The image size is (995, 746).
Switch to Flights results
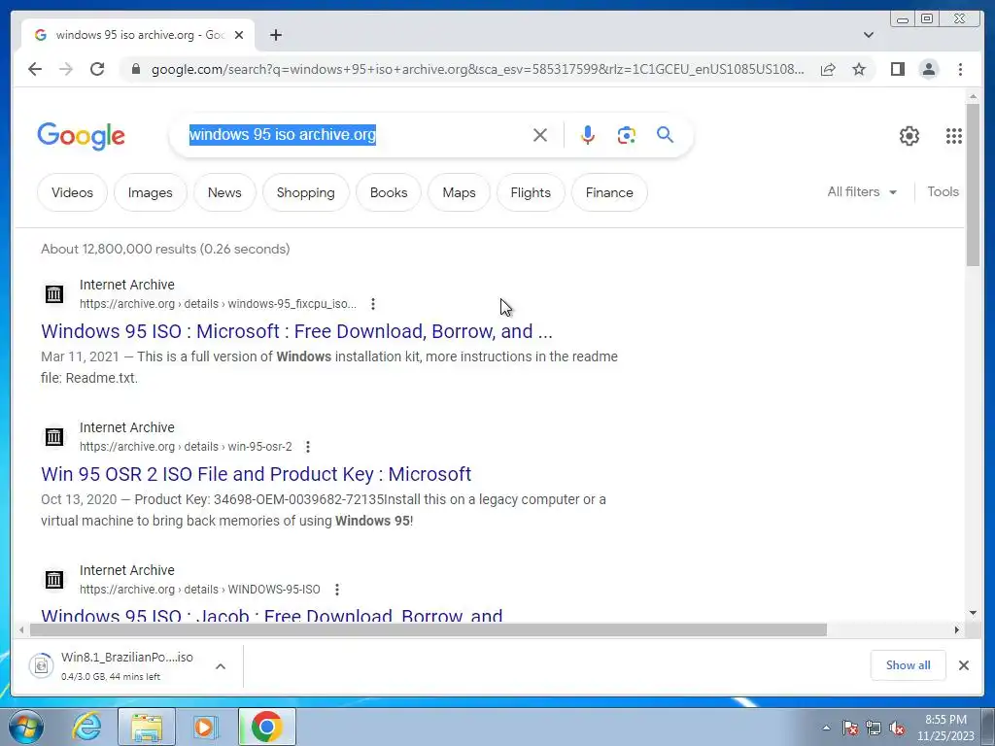pos(531,192)
